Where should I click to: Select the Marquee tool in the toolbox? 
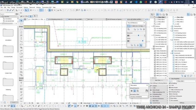click(21, 24)
